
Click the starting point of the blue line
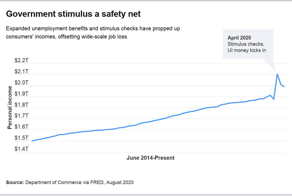point(32,141)
